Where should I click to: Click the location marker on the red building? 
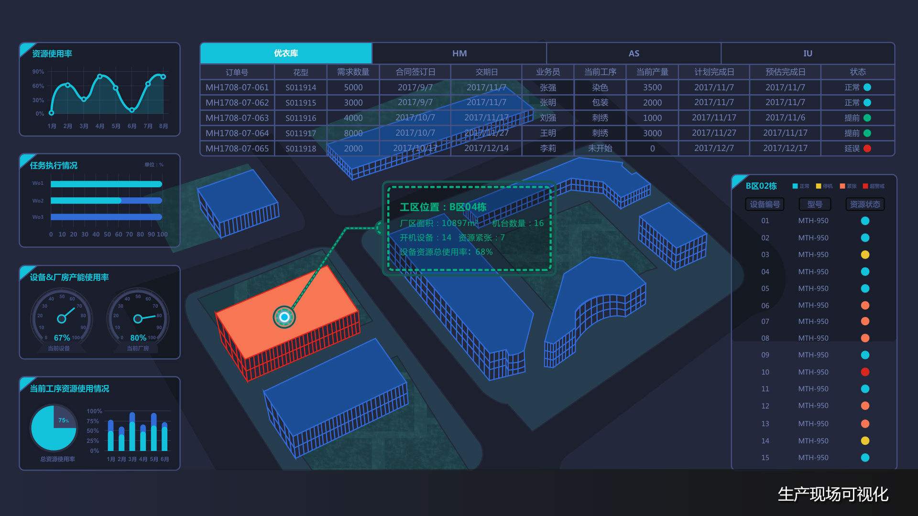click(x=284, y=317)
